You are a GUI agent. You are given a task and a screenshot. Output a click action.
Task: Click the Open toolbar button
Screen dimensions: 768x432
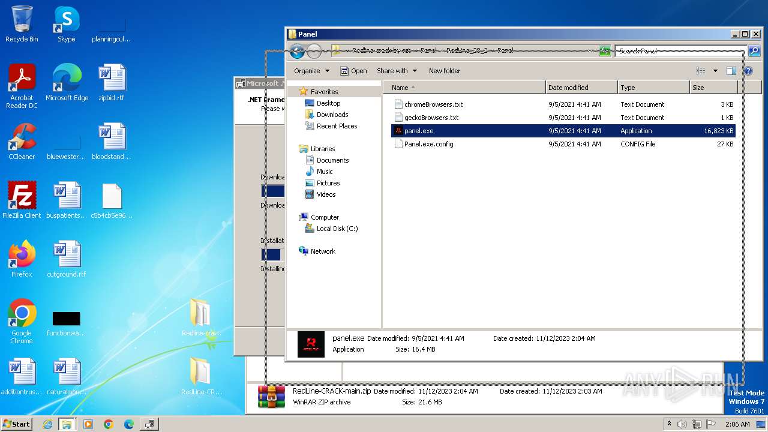pos(353,71)
